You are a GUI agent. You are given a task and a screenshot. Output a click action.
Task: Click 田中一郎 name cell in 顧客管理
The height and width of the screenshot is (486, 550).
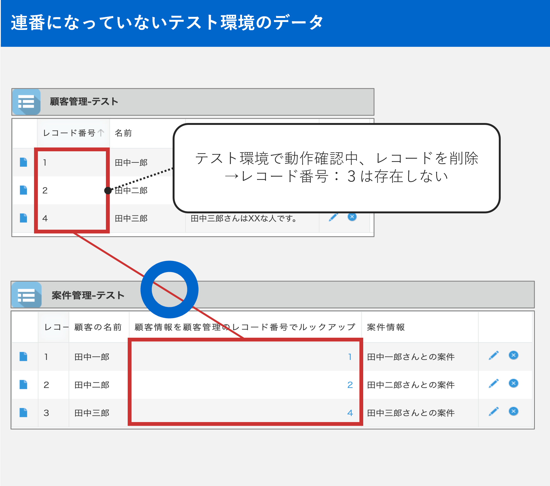coord(131,162)
